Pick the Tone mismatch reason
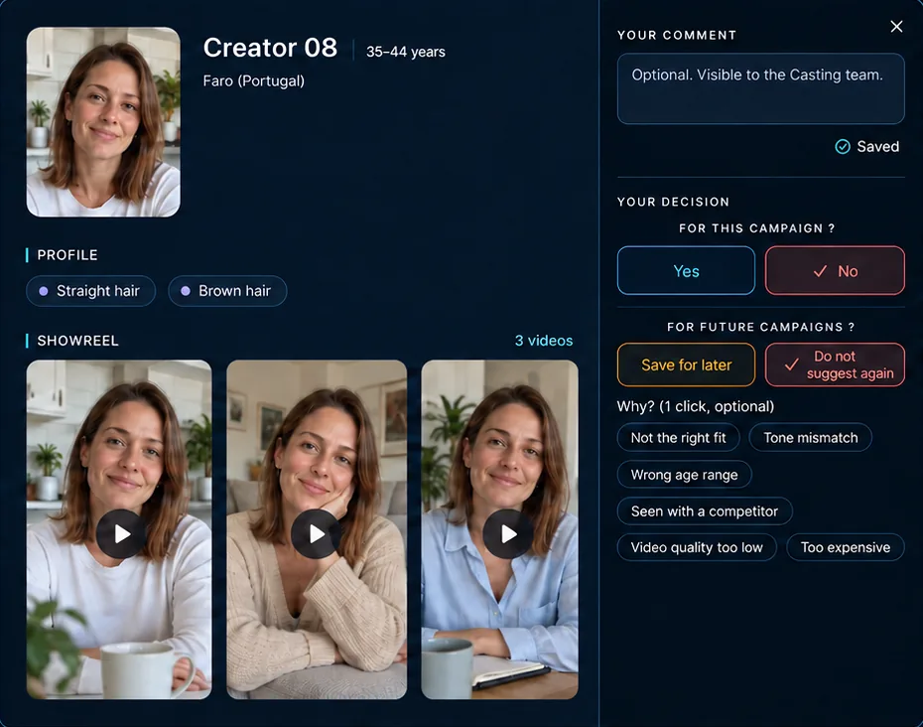This screenshot has width=923, height=727. tap(810, 438)
